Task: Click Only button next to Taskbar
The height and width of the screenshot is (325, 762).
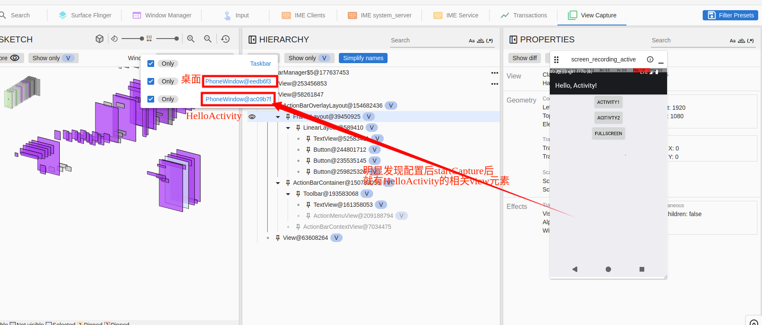Action: pyautogui.click(x=168, y=64)
